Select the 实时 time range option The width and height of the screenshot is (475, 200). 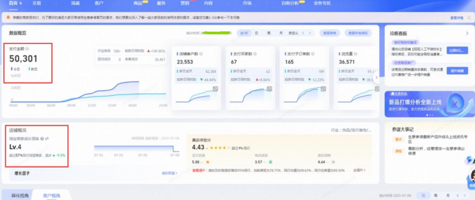244,33
